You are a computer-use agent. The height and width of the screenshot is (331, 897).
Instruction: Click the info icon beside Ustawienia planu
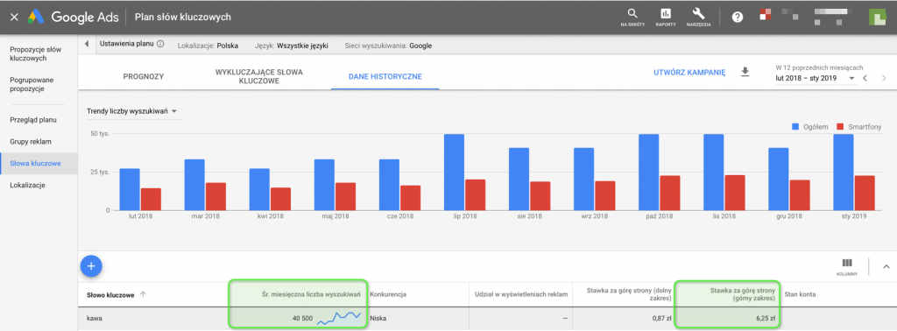point(160,44)
